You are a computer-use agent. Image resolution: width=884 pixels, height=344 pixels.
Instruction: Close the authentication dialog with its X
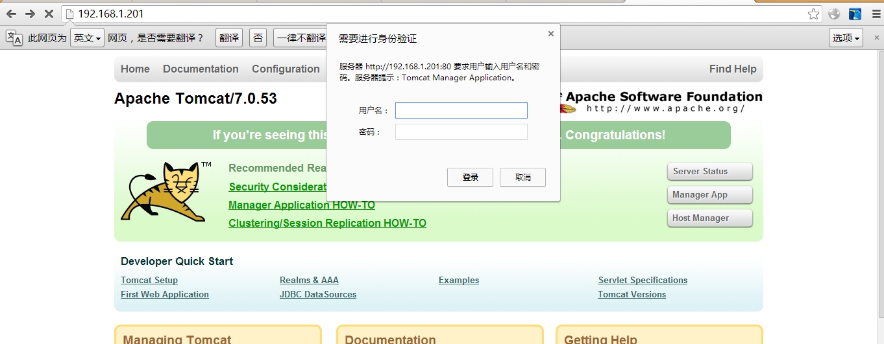click(x=551, y=34)
